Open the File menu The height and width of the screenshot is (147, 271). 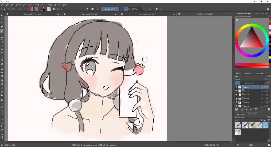[x=3, y=5]
